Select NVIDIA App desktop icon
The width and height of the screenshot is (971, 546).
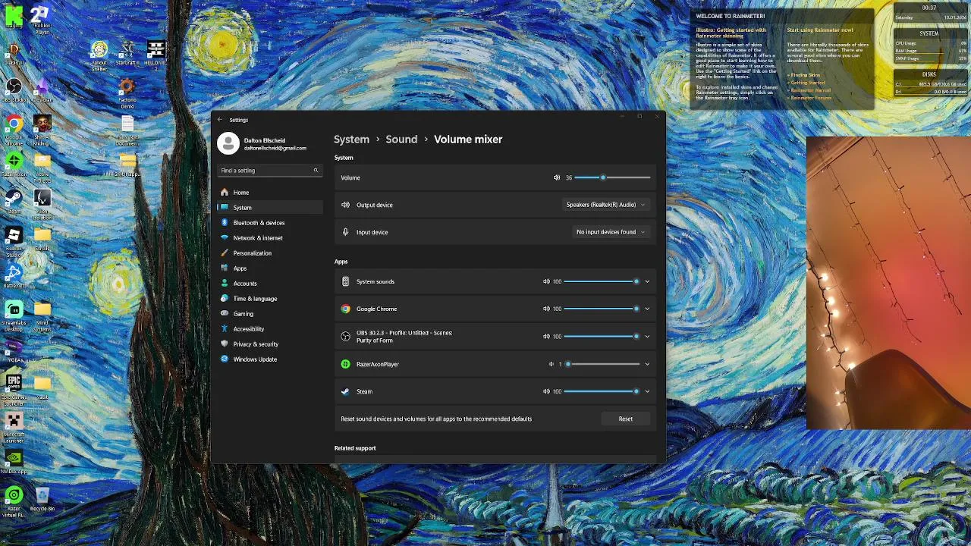(x=14, y=462)
